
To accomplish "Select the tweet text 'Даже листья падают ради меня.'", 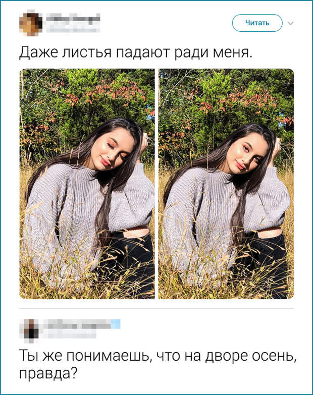I will click(x=135, y=52).
